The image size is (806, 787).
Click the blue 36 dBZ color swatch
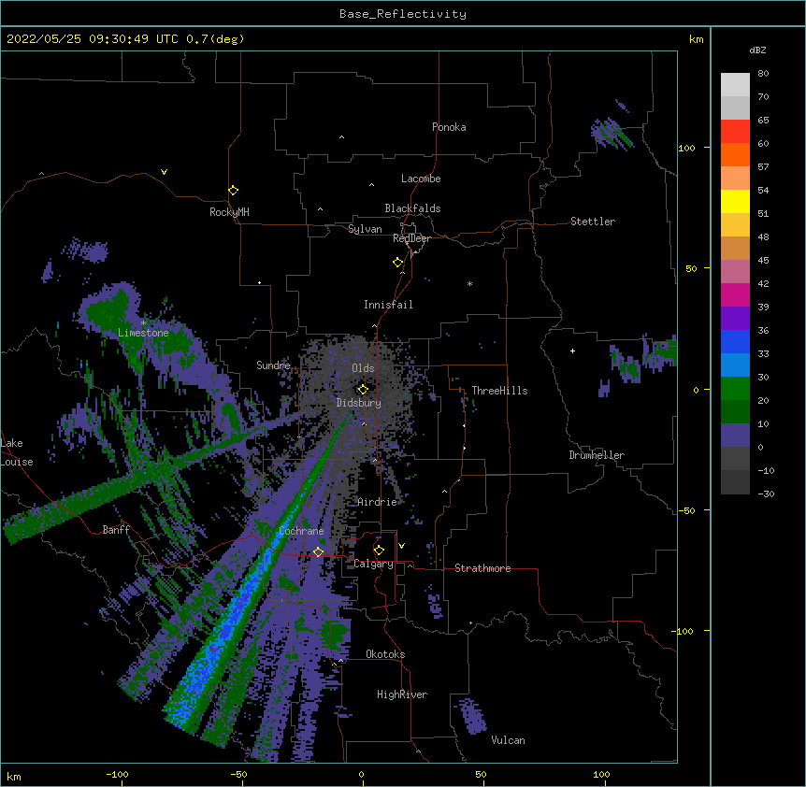[x=735, y=341]
